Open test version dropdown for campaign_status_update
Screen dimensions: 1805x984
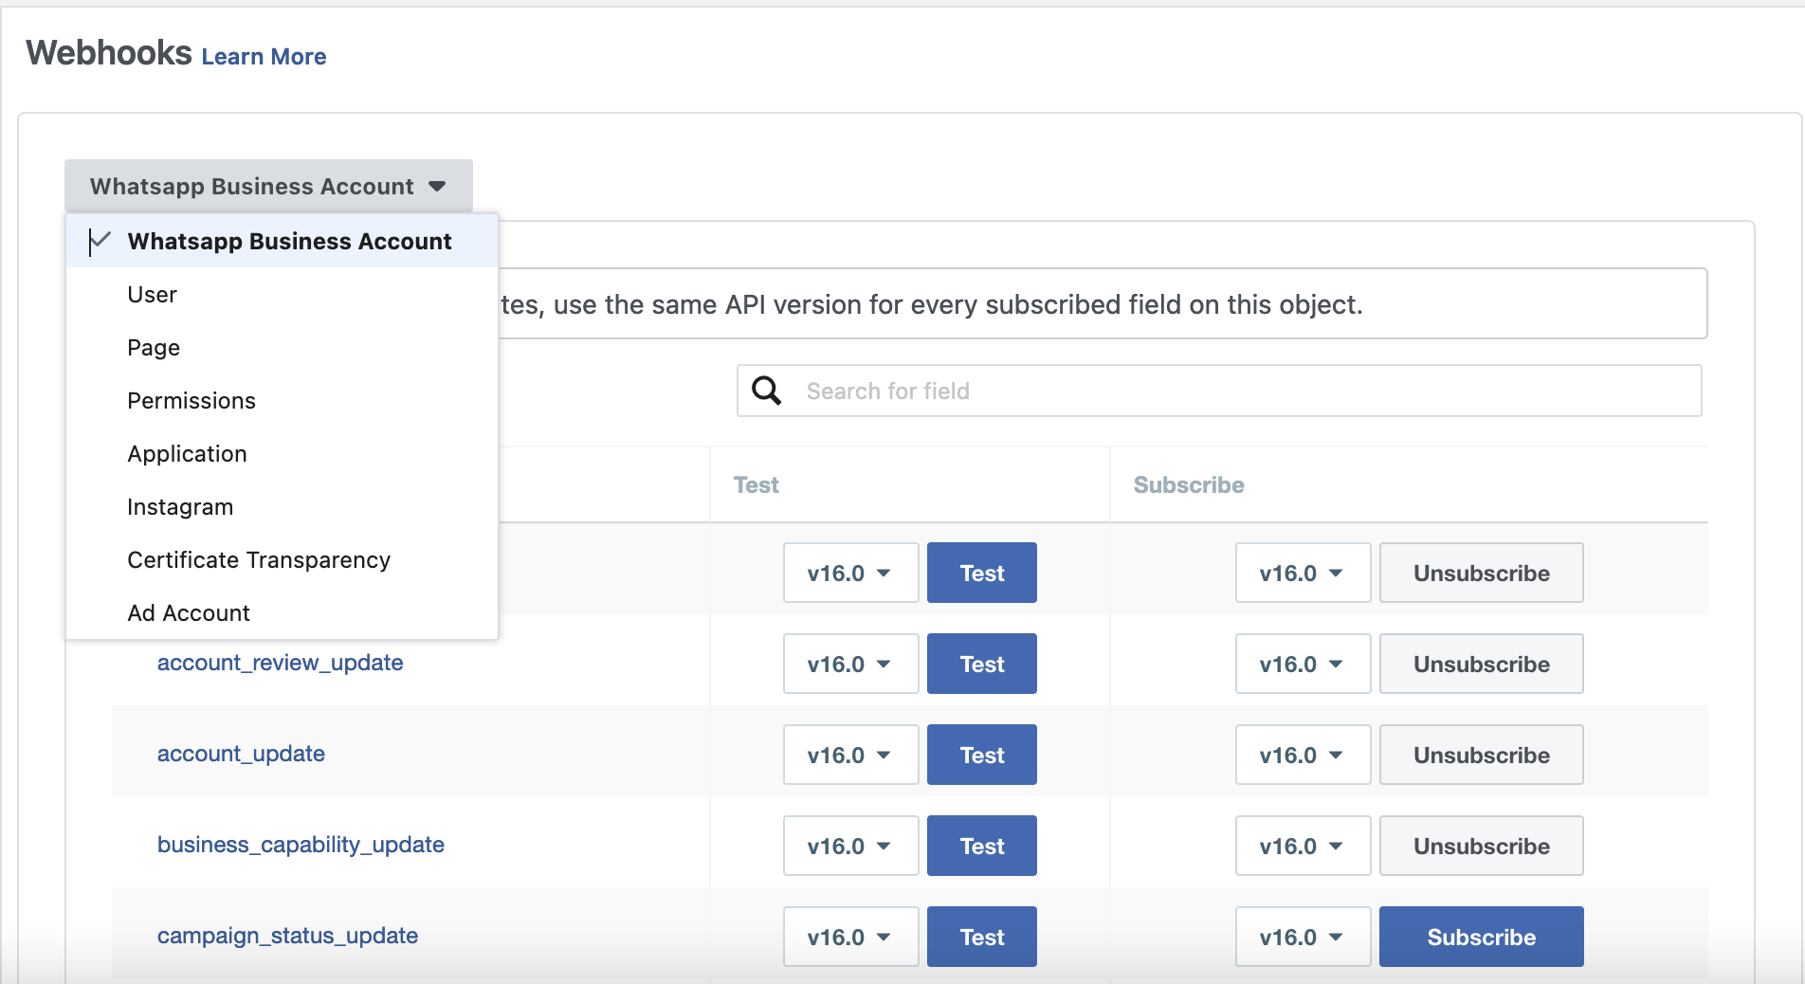click(851, 937)
